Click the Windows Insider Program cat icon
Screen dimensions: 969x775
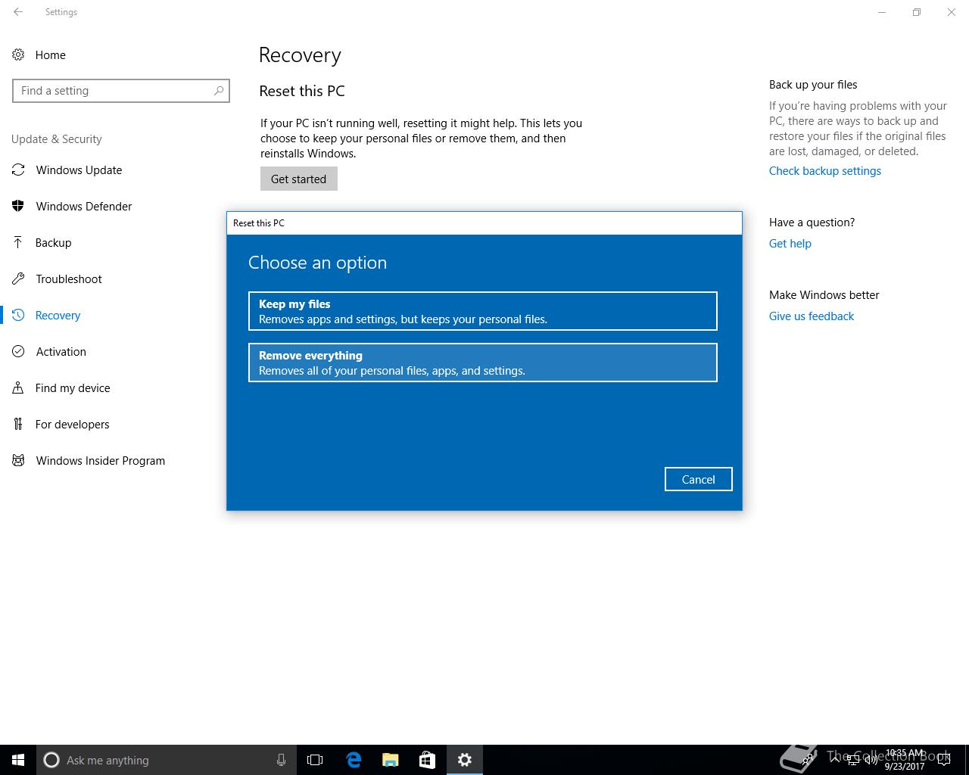coord(18,460)
